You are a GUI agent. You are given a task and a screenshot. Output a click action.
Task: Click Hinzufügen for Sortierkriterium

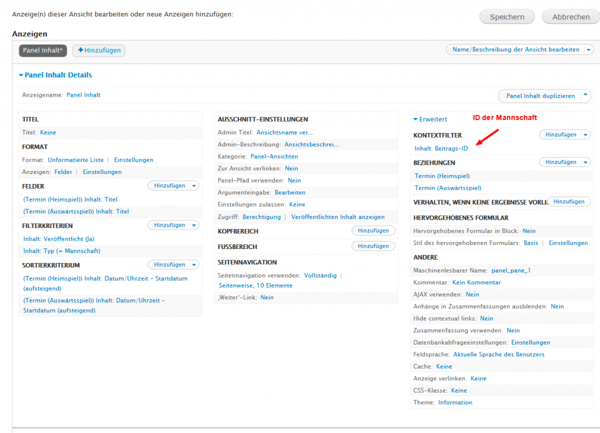point(169,265)
